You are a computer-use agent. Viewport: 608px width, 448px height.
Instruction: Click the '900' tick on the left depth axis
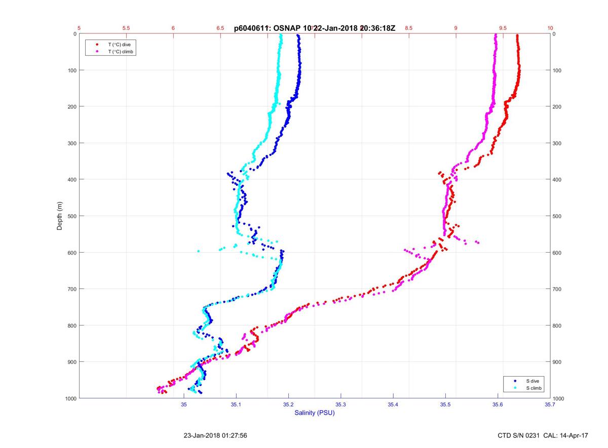(72, 362)
